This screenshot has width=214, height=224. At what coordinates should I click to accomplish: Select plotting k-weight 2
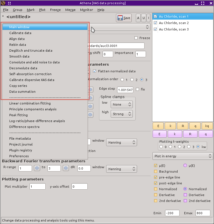coord(180,147)
